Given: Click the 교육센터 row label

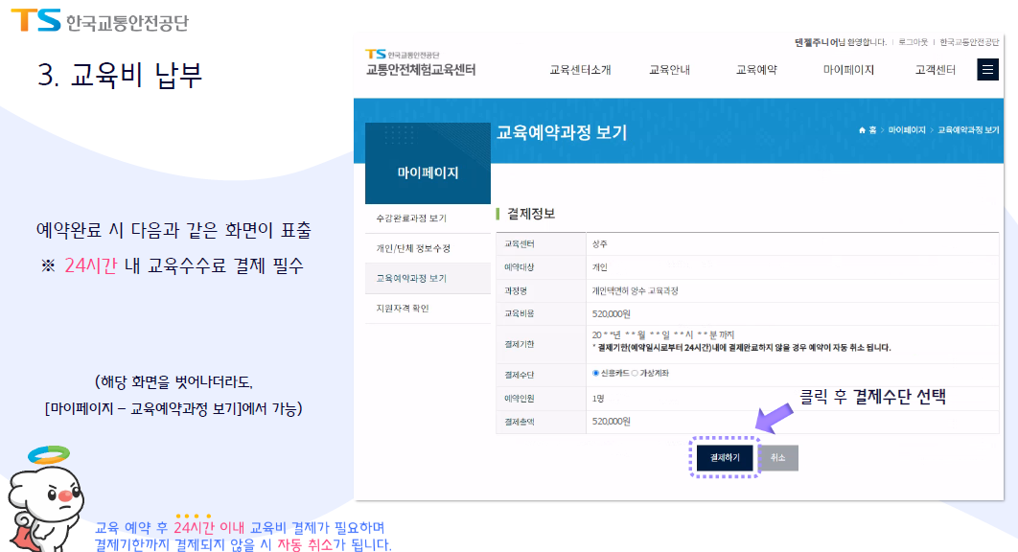Looking at the screenshot, I should pos(520,244).
